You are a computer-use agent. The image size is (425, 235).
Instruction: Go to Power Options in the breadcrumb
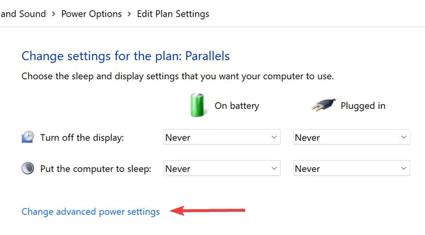91,14
